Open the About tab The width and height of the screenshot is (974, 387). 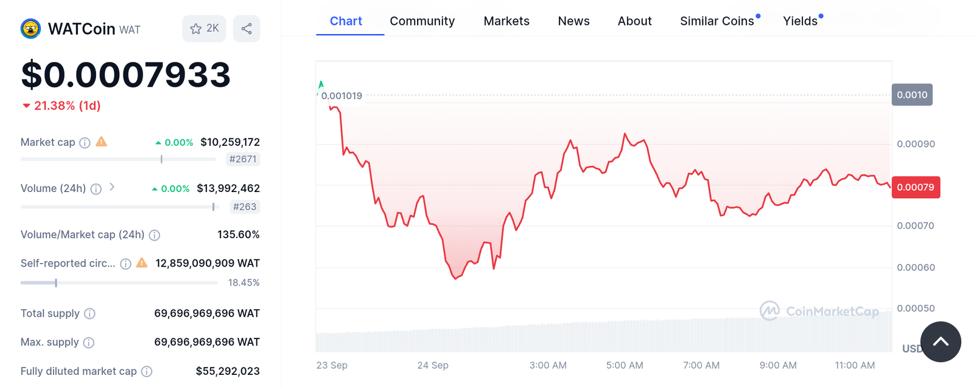[x=634, y=21]
